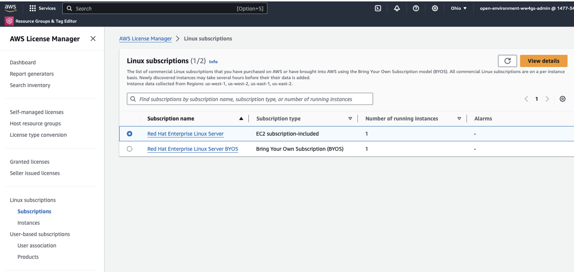Open the notifications bell icon
The image size is (574, 272).
click(397, 8)
